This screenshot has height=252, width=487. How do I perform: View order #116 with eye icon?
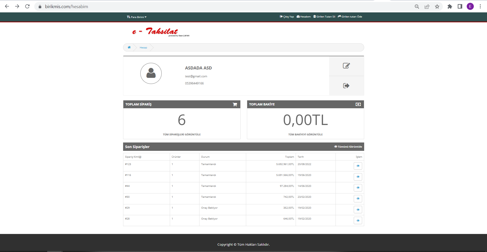point(358,177)
